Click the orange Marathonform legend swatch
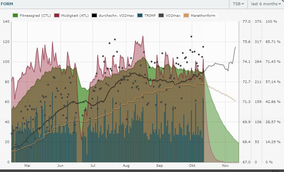This screenshot has width=284, height=172. (187, 16)
